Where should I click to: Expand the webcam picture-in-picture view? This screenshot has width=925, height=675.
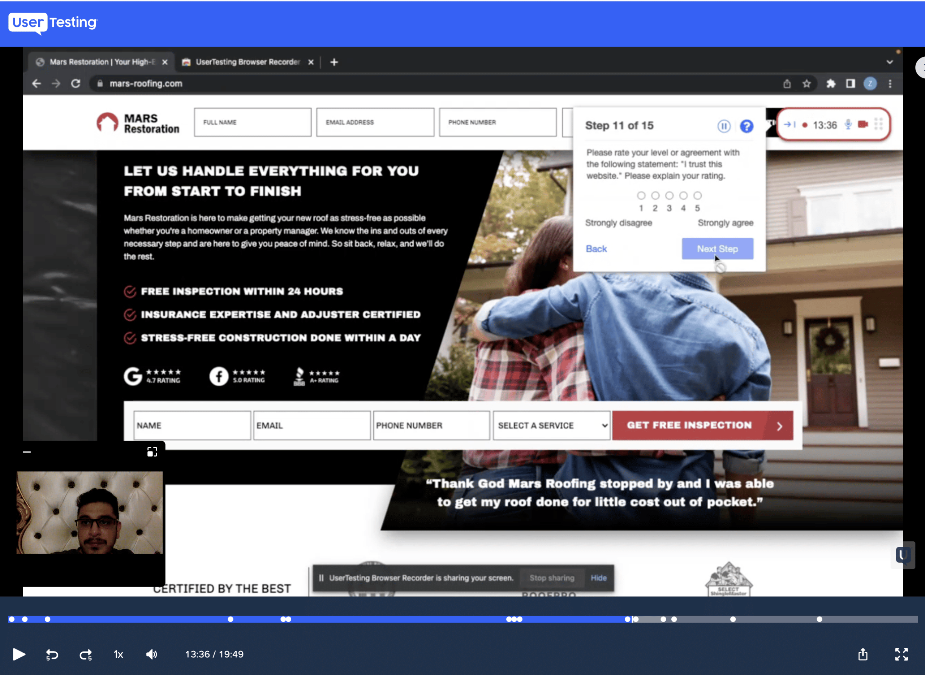(152, 451)
